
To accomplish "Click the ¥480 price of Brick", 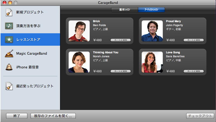I will tap(97, 40).
